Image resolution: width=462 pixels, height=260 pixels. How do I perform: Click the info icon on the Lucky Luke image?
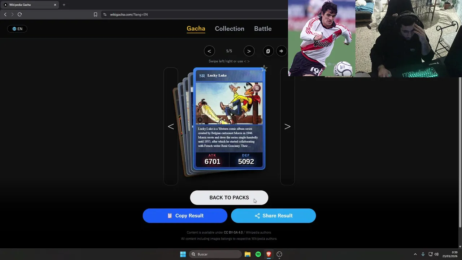coord(200,120)
